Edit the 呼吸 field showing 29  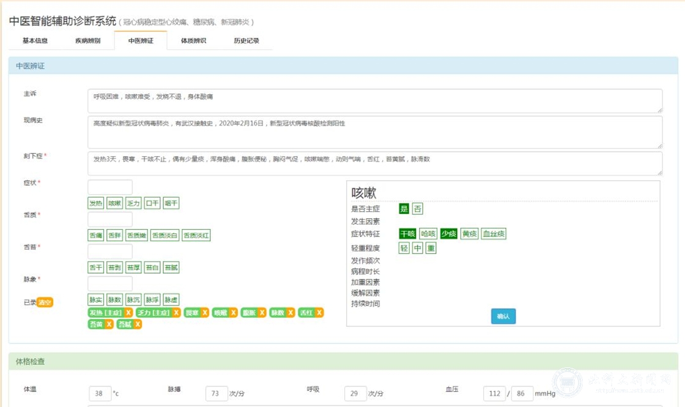pyautogui.click(x=355, y=394)
